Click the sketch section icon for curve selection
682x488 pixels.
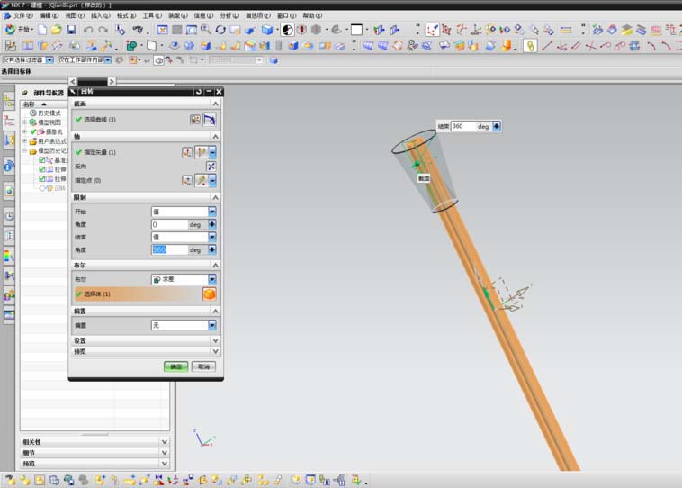[195, 119]
